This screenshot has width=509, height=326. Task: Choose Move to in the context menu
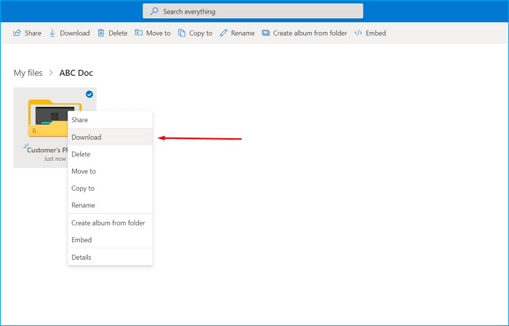coord(84,171)
